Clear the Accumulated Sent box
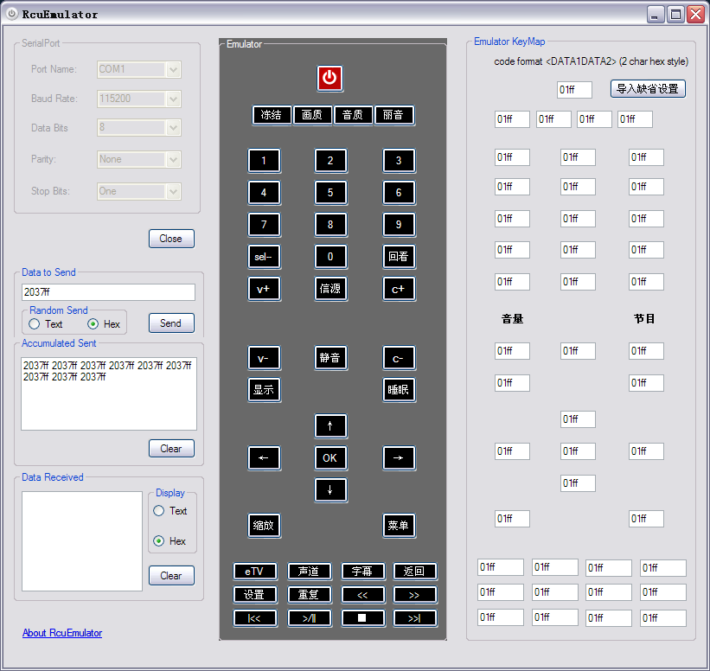This screenshot has height=671, width=710. pyautogui.click(x=171, y=449)
